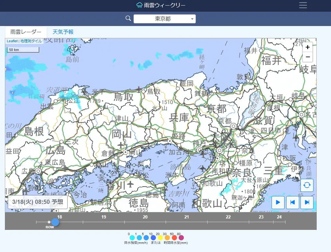
Task: Click the 島根 prefecture label on map
Action: [x=34, y=131]
